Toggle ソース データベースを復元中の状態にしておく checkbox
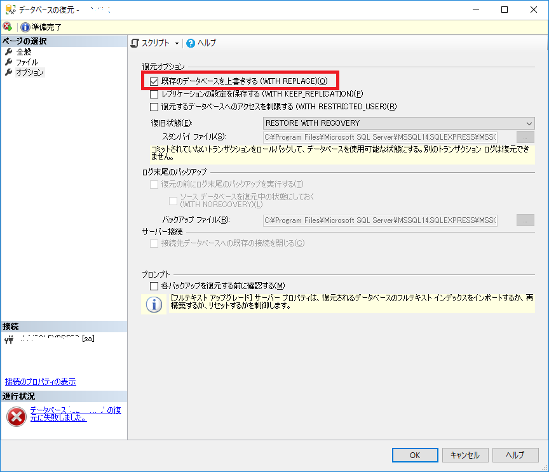The height and width of the screenshot is (472, 549). 173,201
